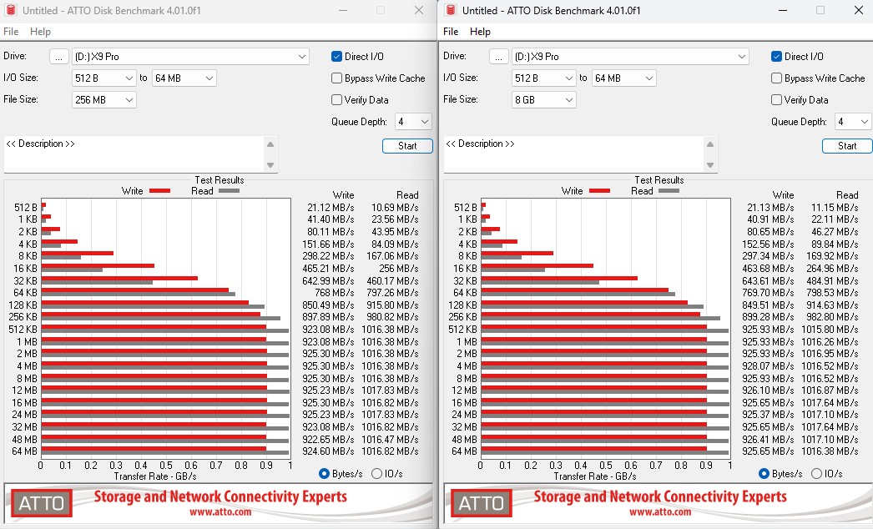Toggle Direct I/O in left window
873x529 pixels.
pyautogui.click(x=336, y=56)
